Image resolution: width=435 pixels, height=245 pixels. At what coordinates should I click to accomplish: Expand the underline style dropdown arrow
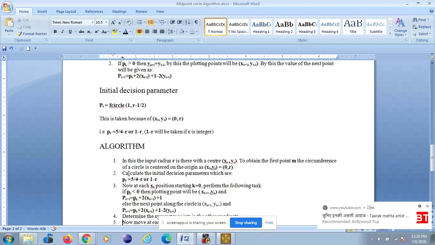click(x=75, y=32)
